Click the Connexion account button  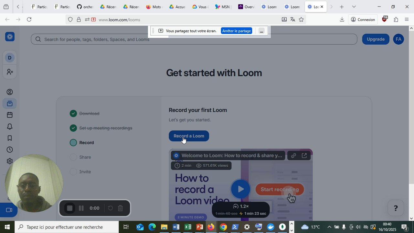pyautogui.click(x=363, y=20)
